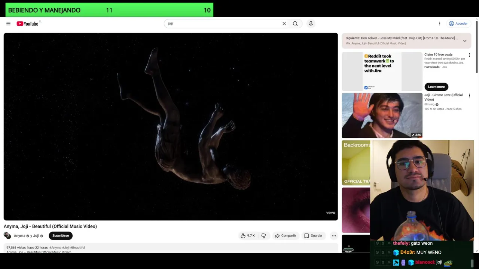Open Jira ad thumbnail
The height and width of the screenshot is (269, 479).
[382, 71]
